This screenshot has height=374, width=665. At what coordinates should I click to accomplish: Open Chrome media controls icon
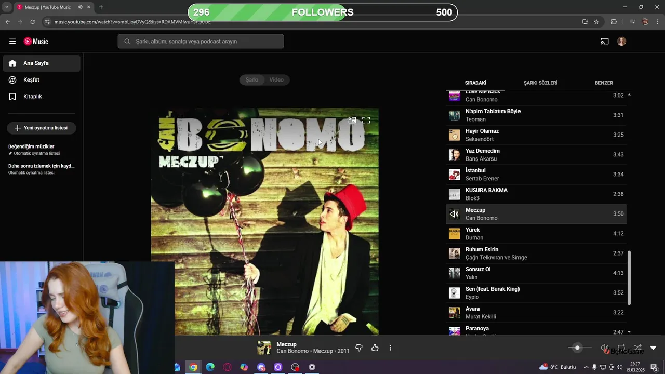(x=632, y=22)
